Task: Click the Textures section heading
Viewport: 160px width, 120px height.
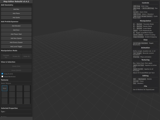Action: tap(4, 80)
